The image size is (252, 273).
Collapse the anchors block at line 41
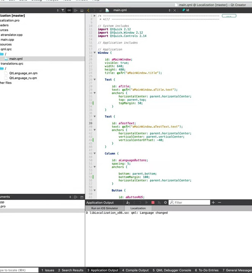94,130
